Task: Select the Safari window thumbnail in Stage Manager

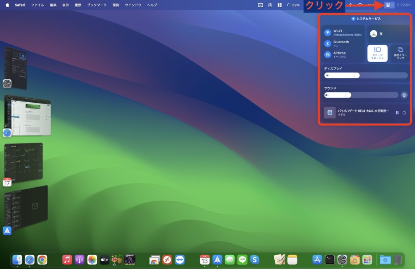Action: pos(28,115)
